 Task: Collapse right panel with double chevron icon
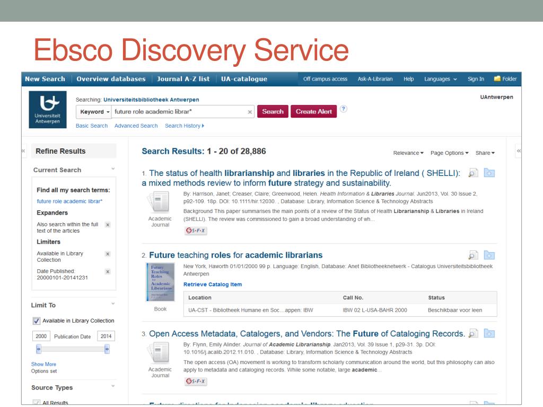coord(519,151)
